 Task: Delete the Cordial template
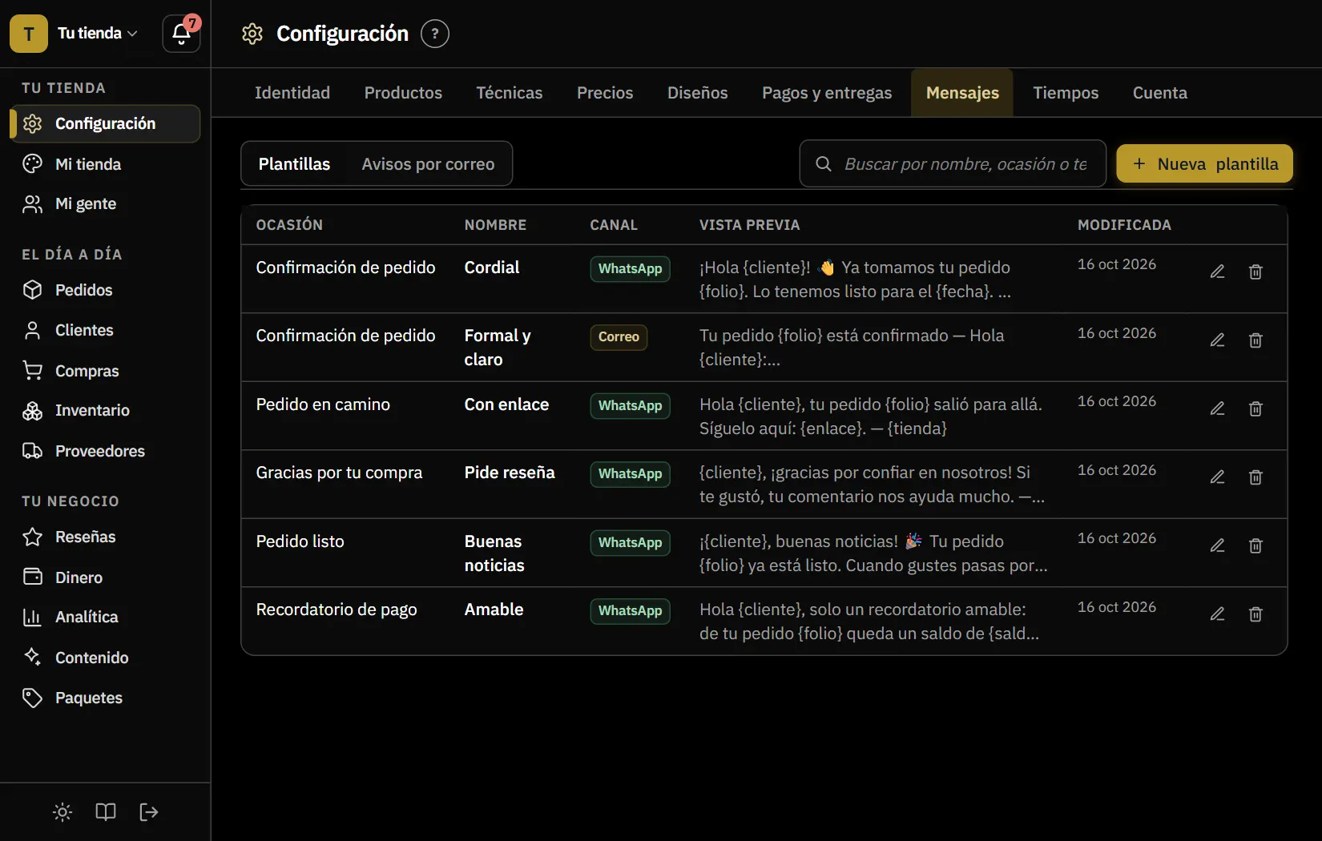click(1255, 272)
